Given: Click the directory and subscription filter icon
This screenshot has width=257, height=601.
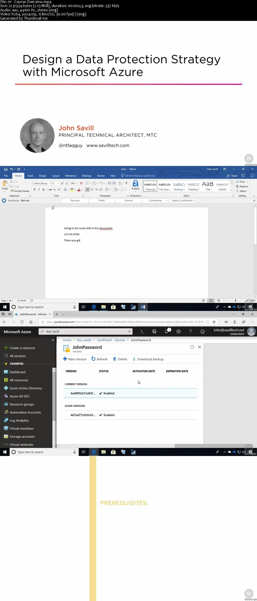Looking at the screenshot, I should coord(154,332).
